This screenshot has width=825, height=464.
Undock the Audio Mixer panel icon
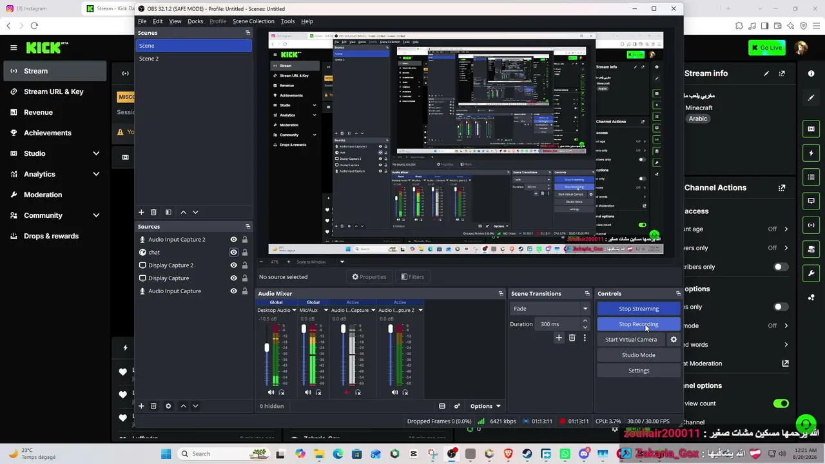coord(501,294)
